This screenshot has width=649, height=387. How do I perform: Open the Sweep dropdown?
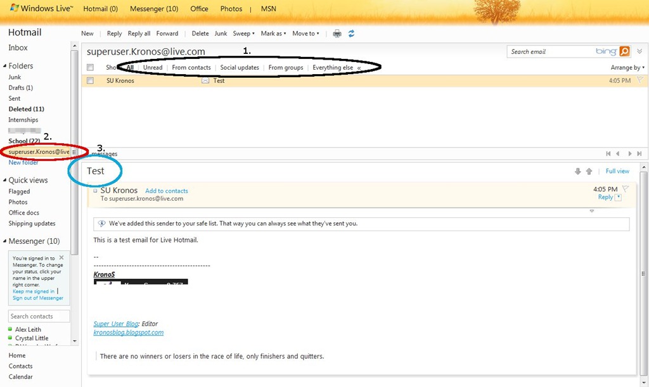point(243,34)
